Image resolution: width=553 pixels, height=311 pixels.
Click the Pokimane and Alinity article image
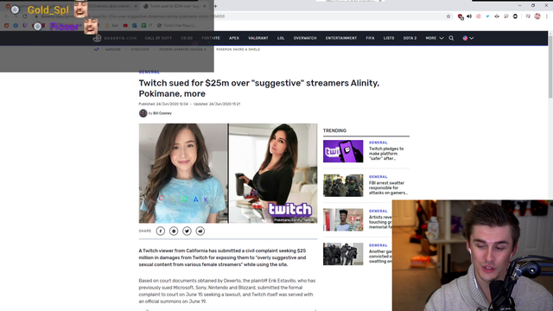coord(228,173)
